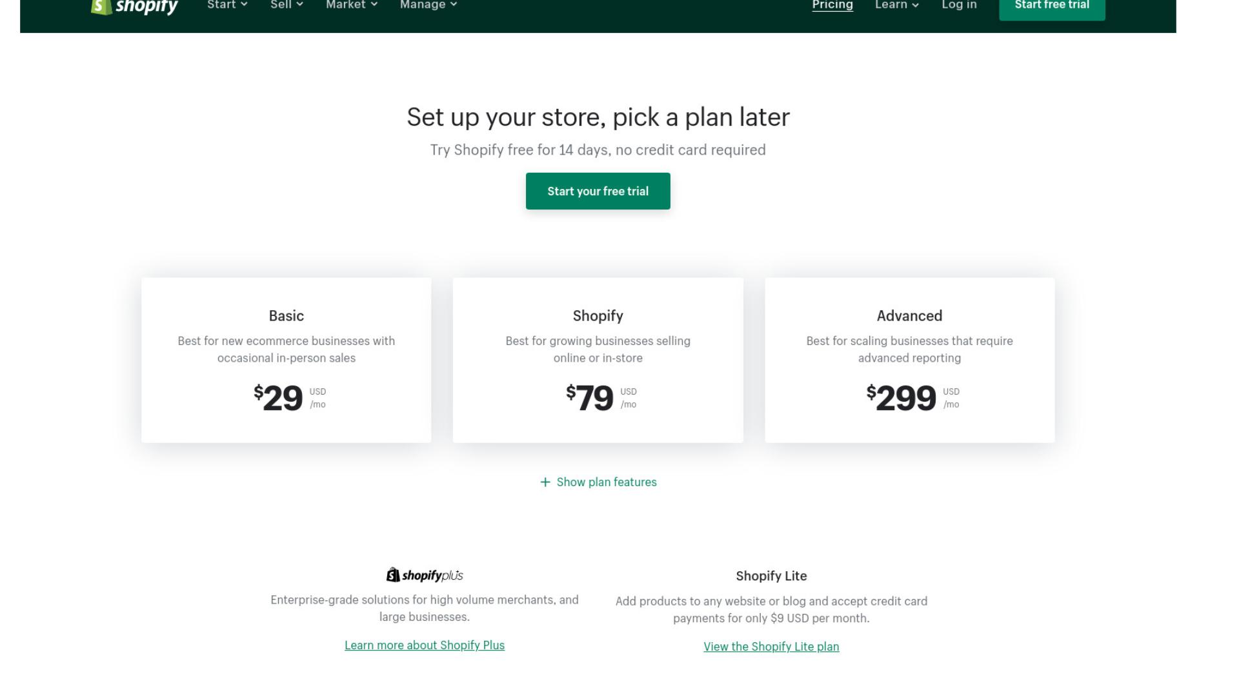Click the Start your free trial button
The image size is (1239, 677).
(x=598, y=191)
